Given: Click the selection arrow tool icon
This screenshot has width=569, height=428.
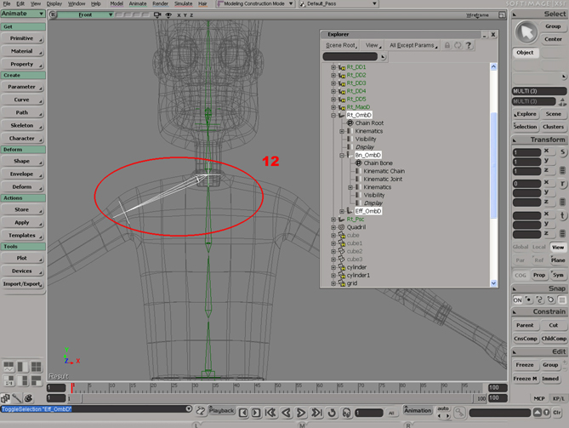Looking at the screenshot, I should click(x=526, y=31).
